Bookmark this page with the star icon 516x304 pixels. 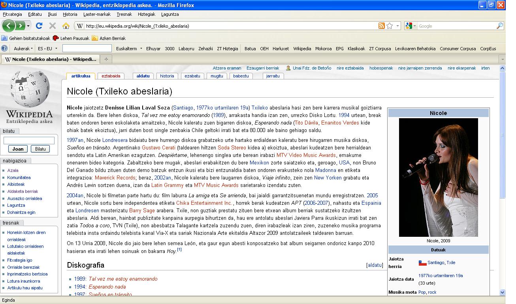390,26
